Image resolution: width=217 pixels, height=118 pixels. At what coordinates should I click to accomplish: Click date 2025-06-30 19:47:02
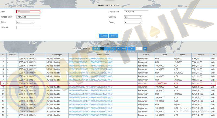(x=27, y=58)
